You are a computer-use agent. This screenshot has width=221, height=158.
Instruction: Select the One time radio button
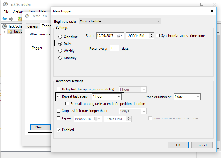[60, 37]
